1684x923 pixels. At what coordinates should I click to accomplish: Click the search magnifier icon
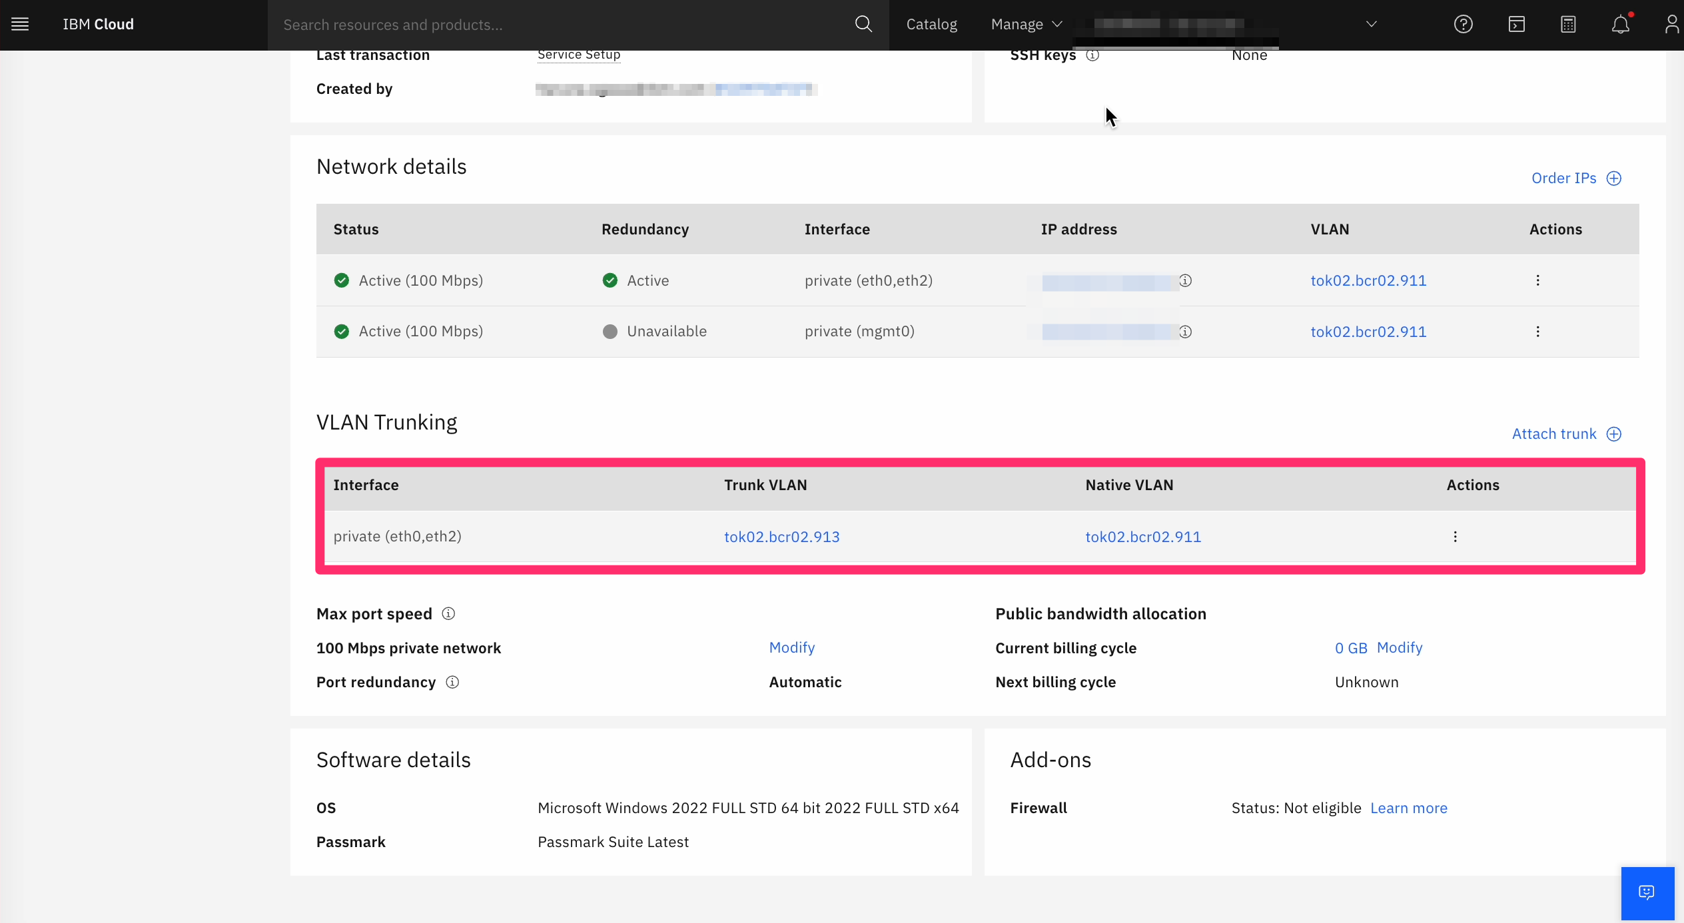[x=863, y=25]
